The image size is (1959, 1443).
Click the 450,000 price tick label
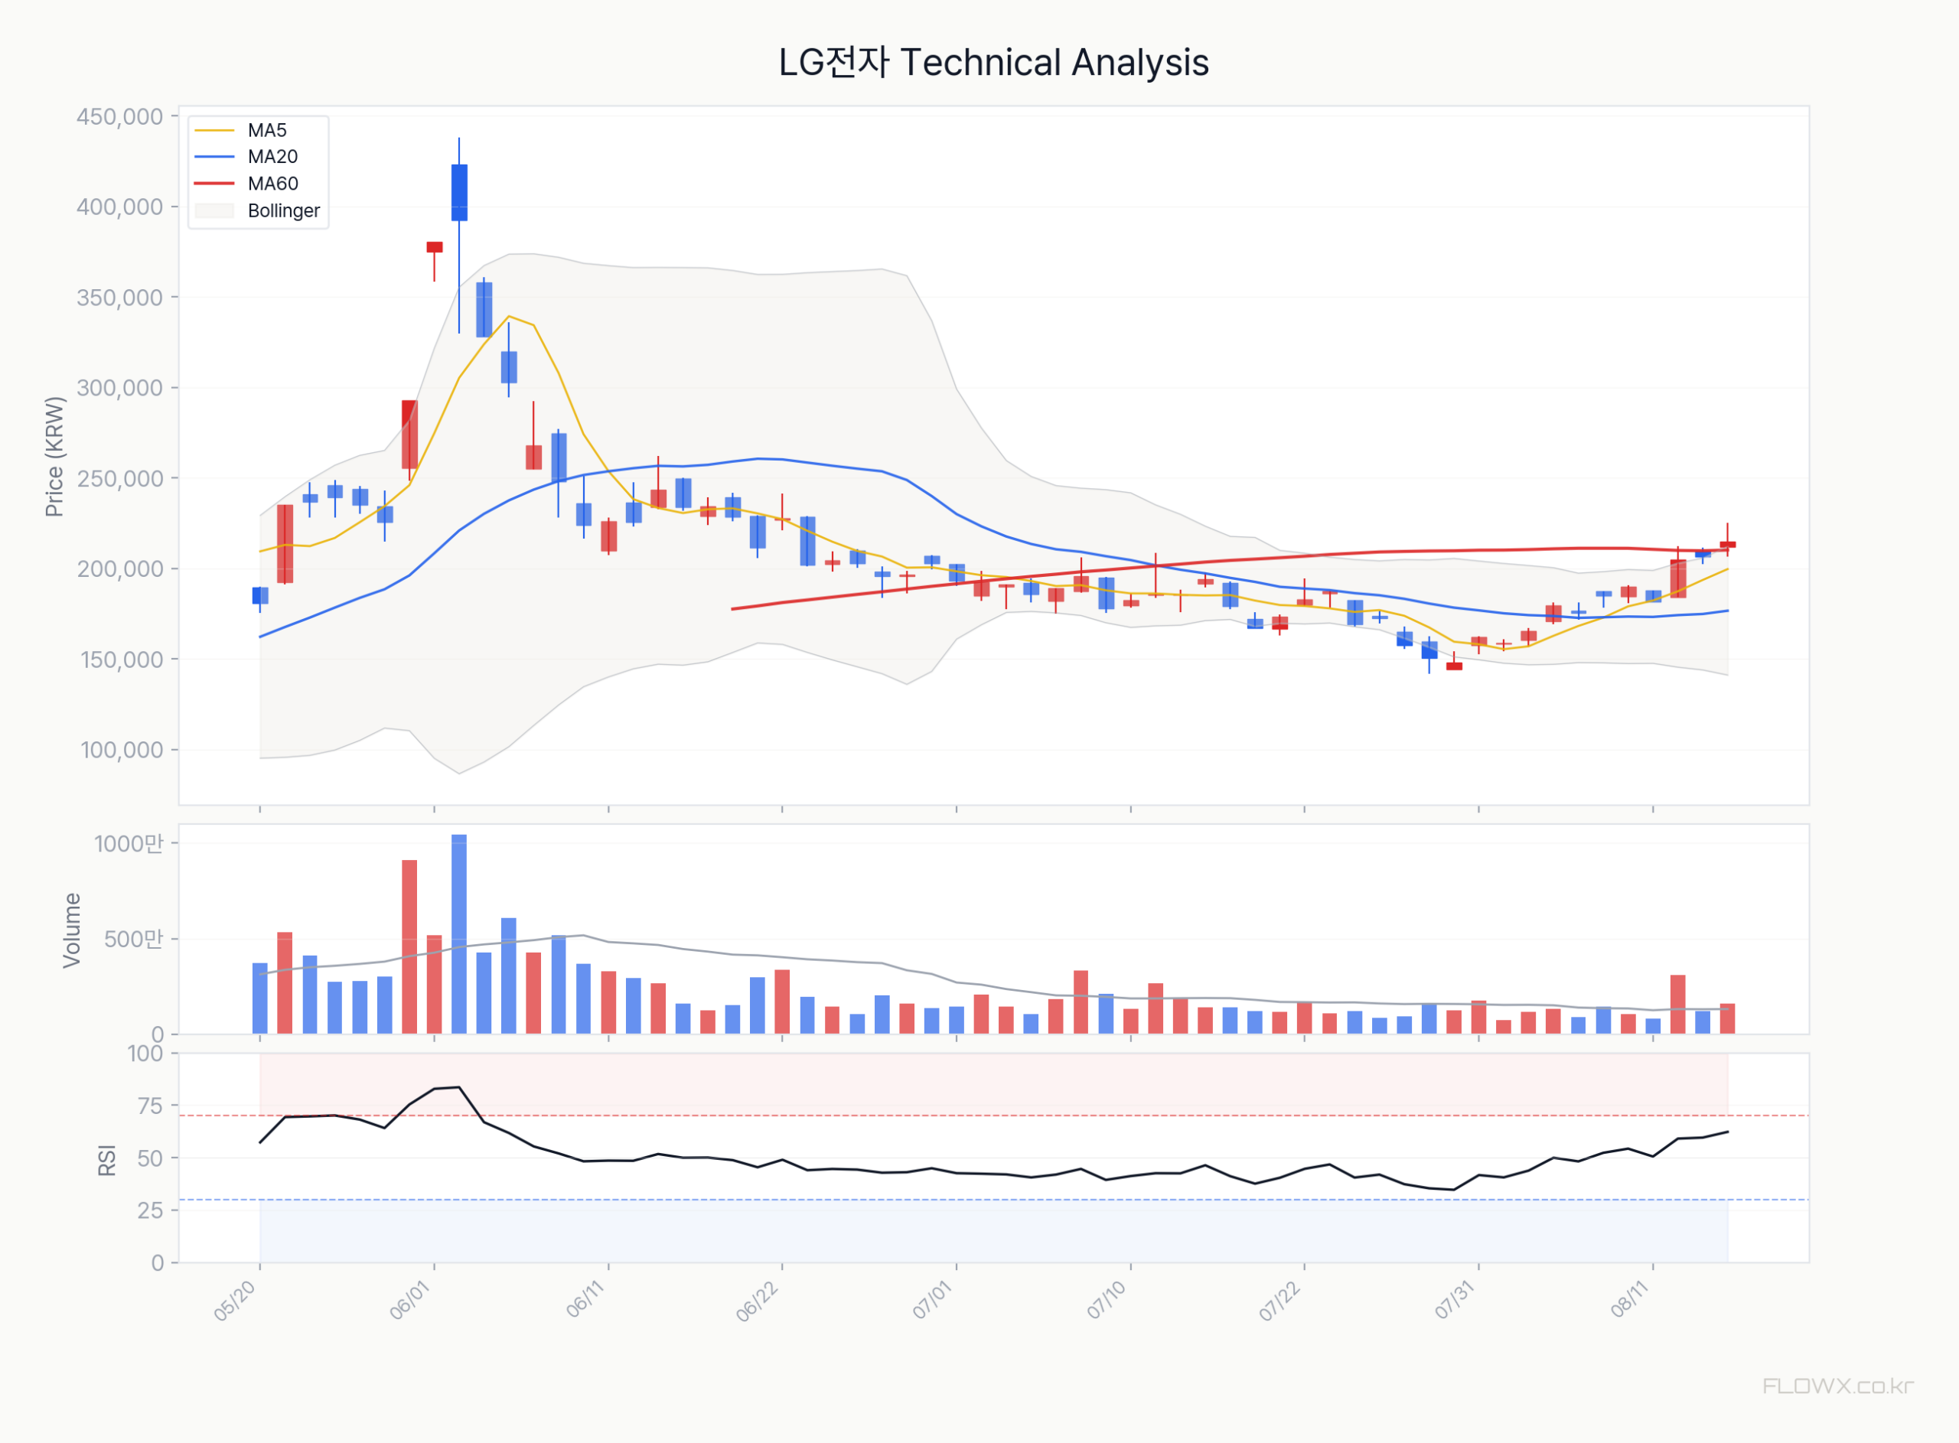[x=119, y=117]
